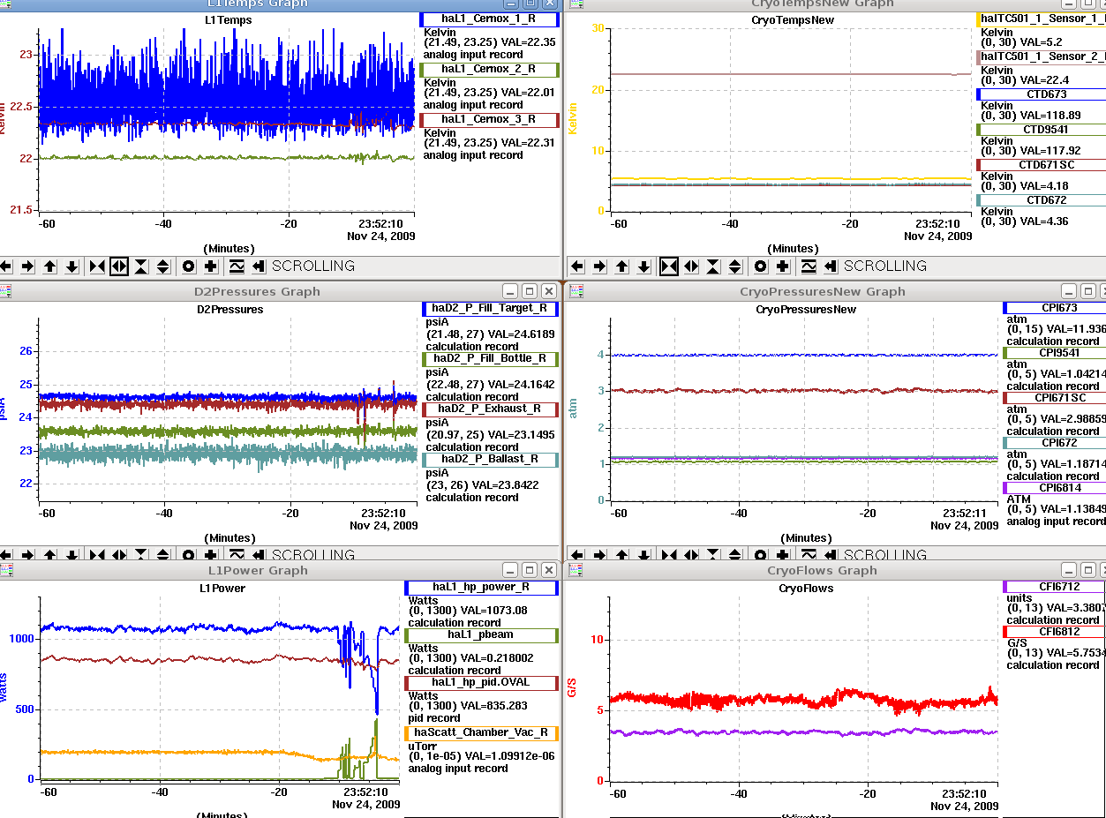Screen dimensions: 1106x818
Task: Select the CPI671SC curve legend entry
Action: pos(1054,398)
